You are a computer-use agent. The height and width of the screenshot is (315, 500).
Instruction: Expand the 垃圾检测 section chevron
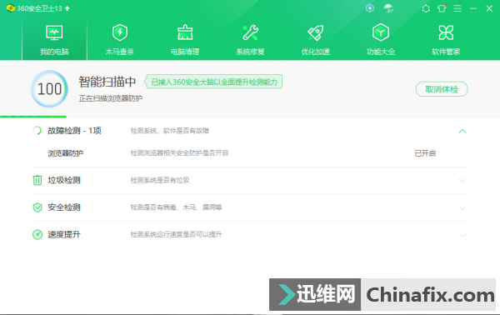pyautogui.click(x=462, y=181)
